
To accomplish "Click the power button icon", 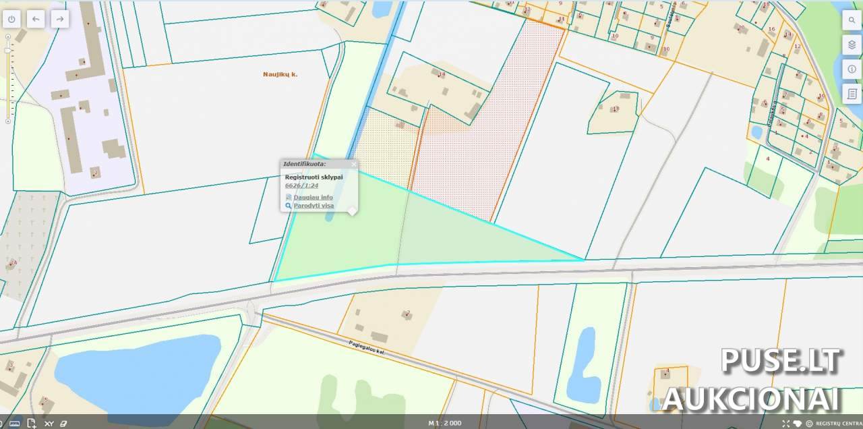I will (11, 20).
